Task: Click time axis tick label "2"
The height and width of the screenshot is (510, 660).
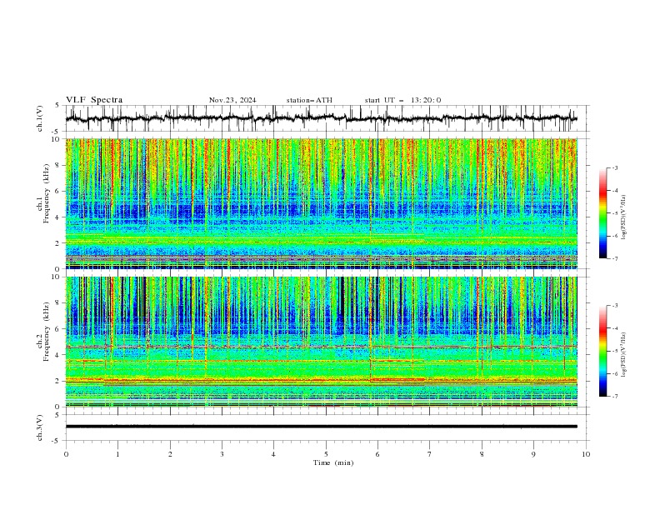Action: (170, 454)
